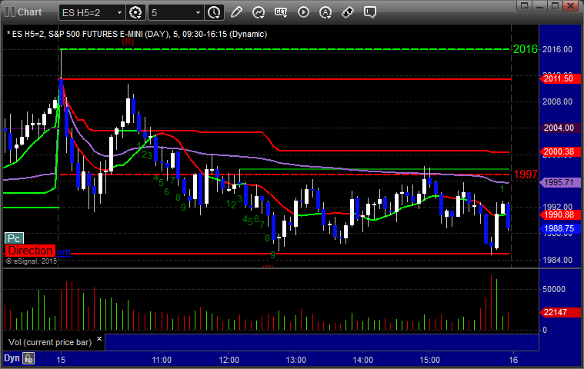Click the 12:00 time axis label
Screen dimensions: 584x369
coord(229,360)
